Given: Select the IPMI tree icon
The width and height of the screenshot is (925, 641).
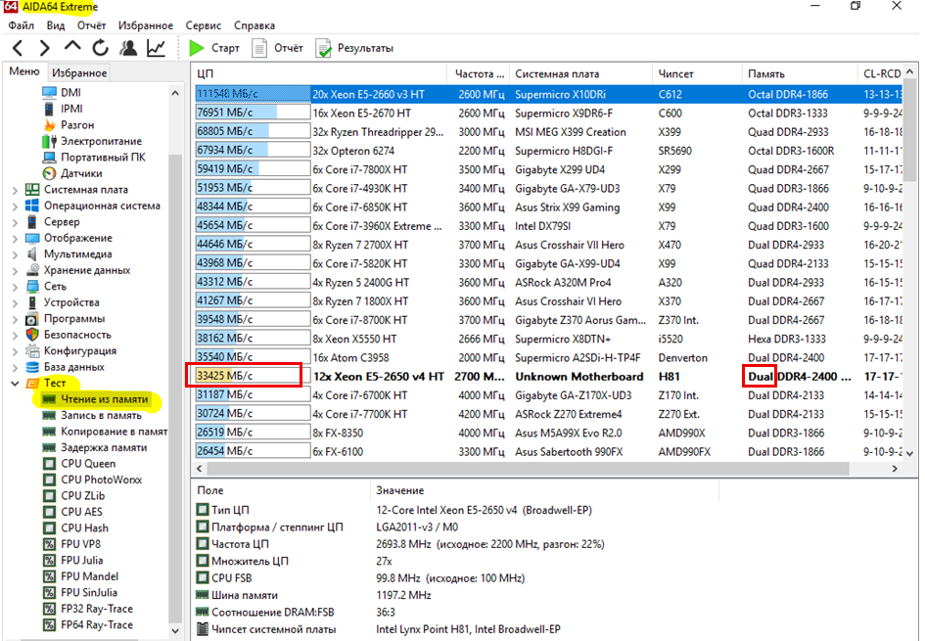Looking at the screenshot, I should [50, 109].
